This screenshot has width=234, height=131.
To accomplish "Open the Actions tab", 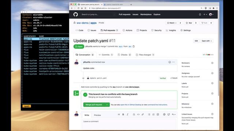I will pyautogui.click(x=128, y=30).
